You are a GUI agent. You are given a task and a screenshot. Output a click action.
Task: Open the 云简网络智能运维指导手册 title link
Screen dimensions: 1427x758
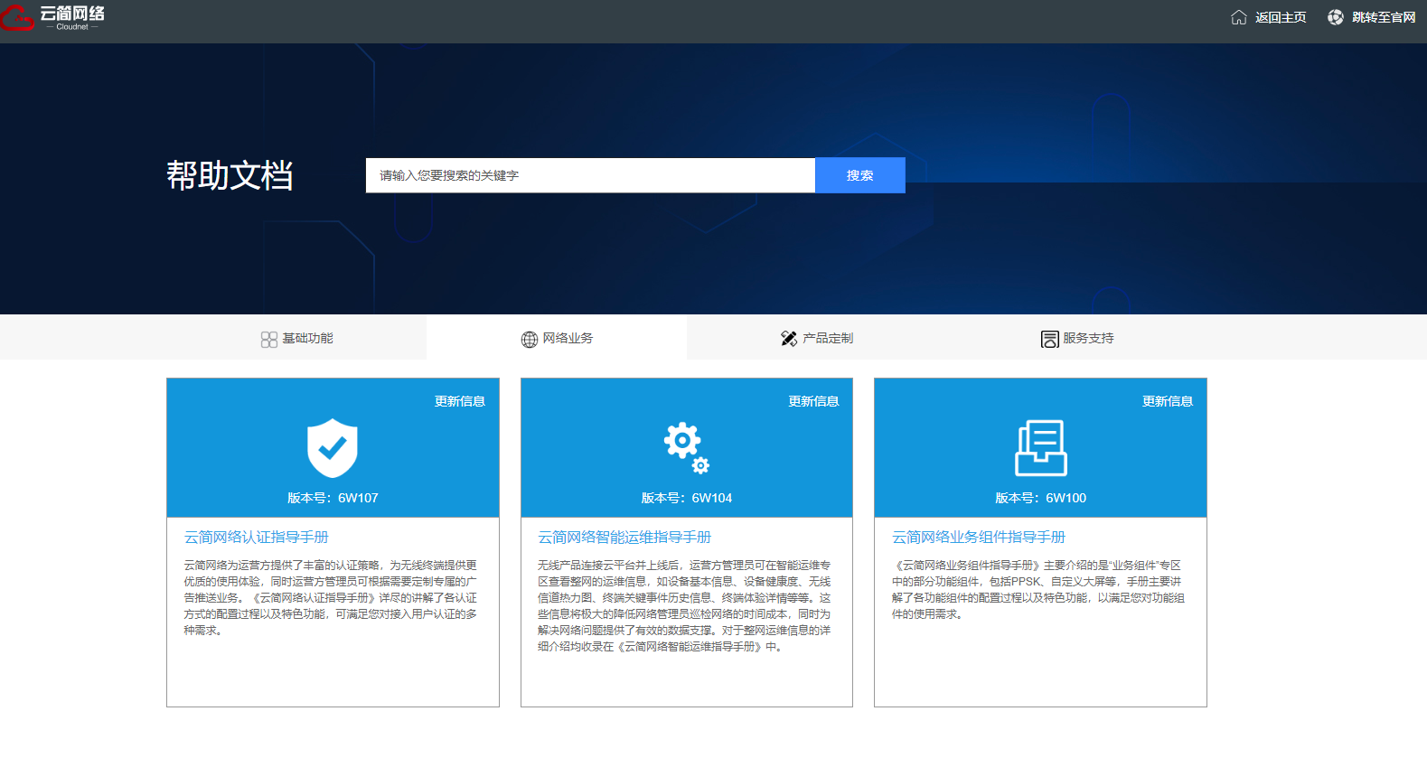[624, 538]
